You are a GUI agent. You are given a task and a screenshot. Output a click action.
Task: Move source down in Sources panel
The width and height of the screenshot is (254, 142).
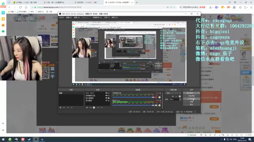pyautogui.click(x=102, y=108)
